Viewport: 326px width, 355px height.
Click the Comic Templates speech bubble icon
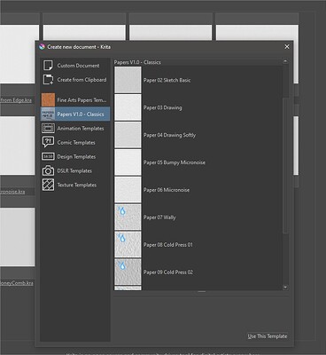[x=48, y=142]
